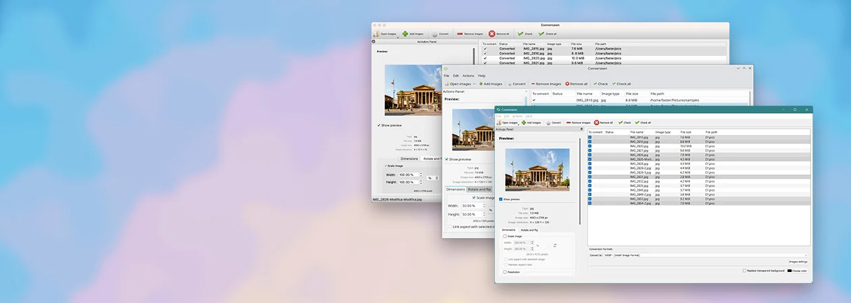Screen dimensions: 851x303
Task: Adjust Height stepper in the macOS window
Action: pyautogui.click(x=421, y=182)
